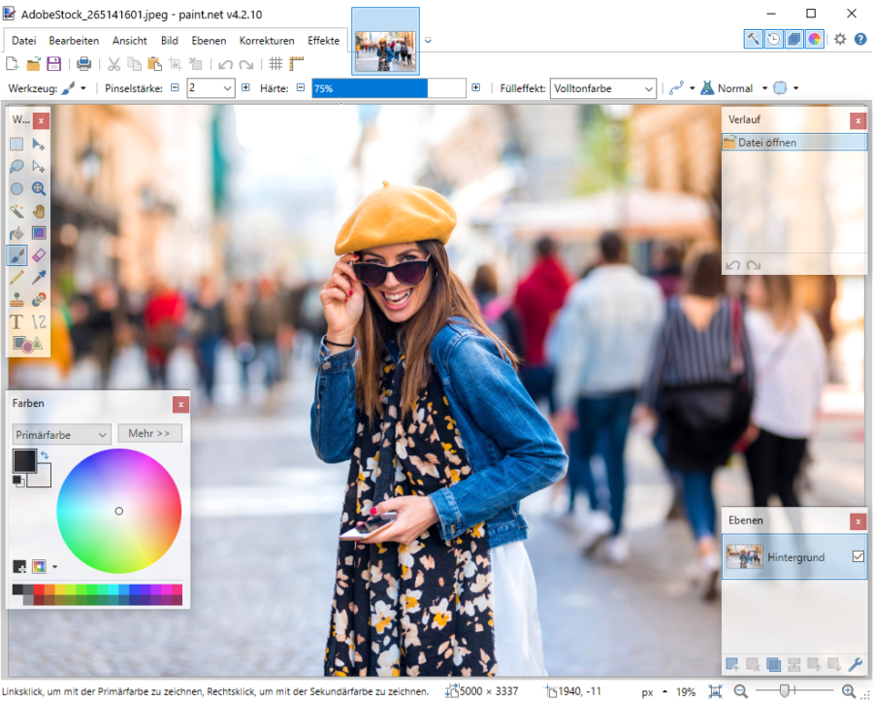Activate the Lasso selection tool

click(16, 167)
